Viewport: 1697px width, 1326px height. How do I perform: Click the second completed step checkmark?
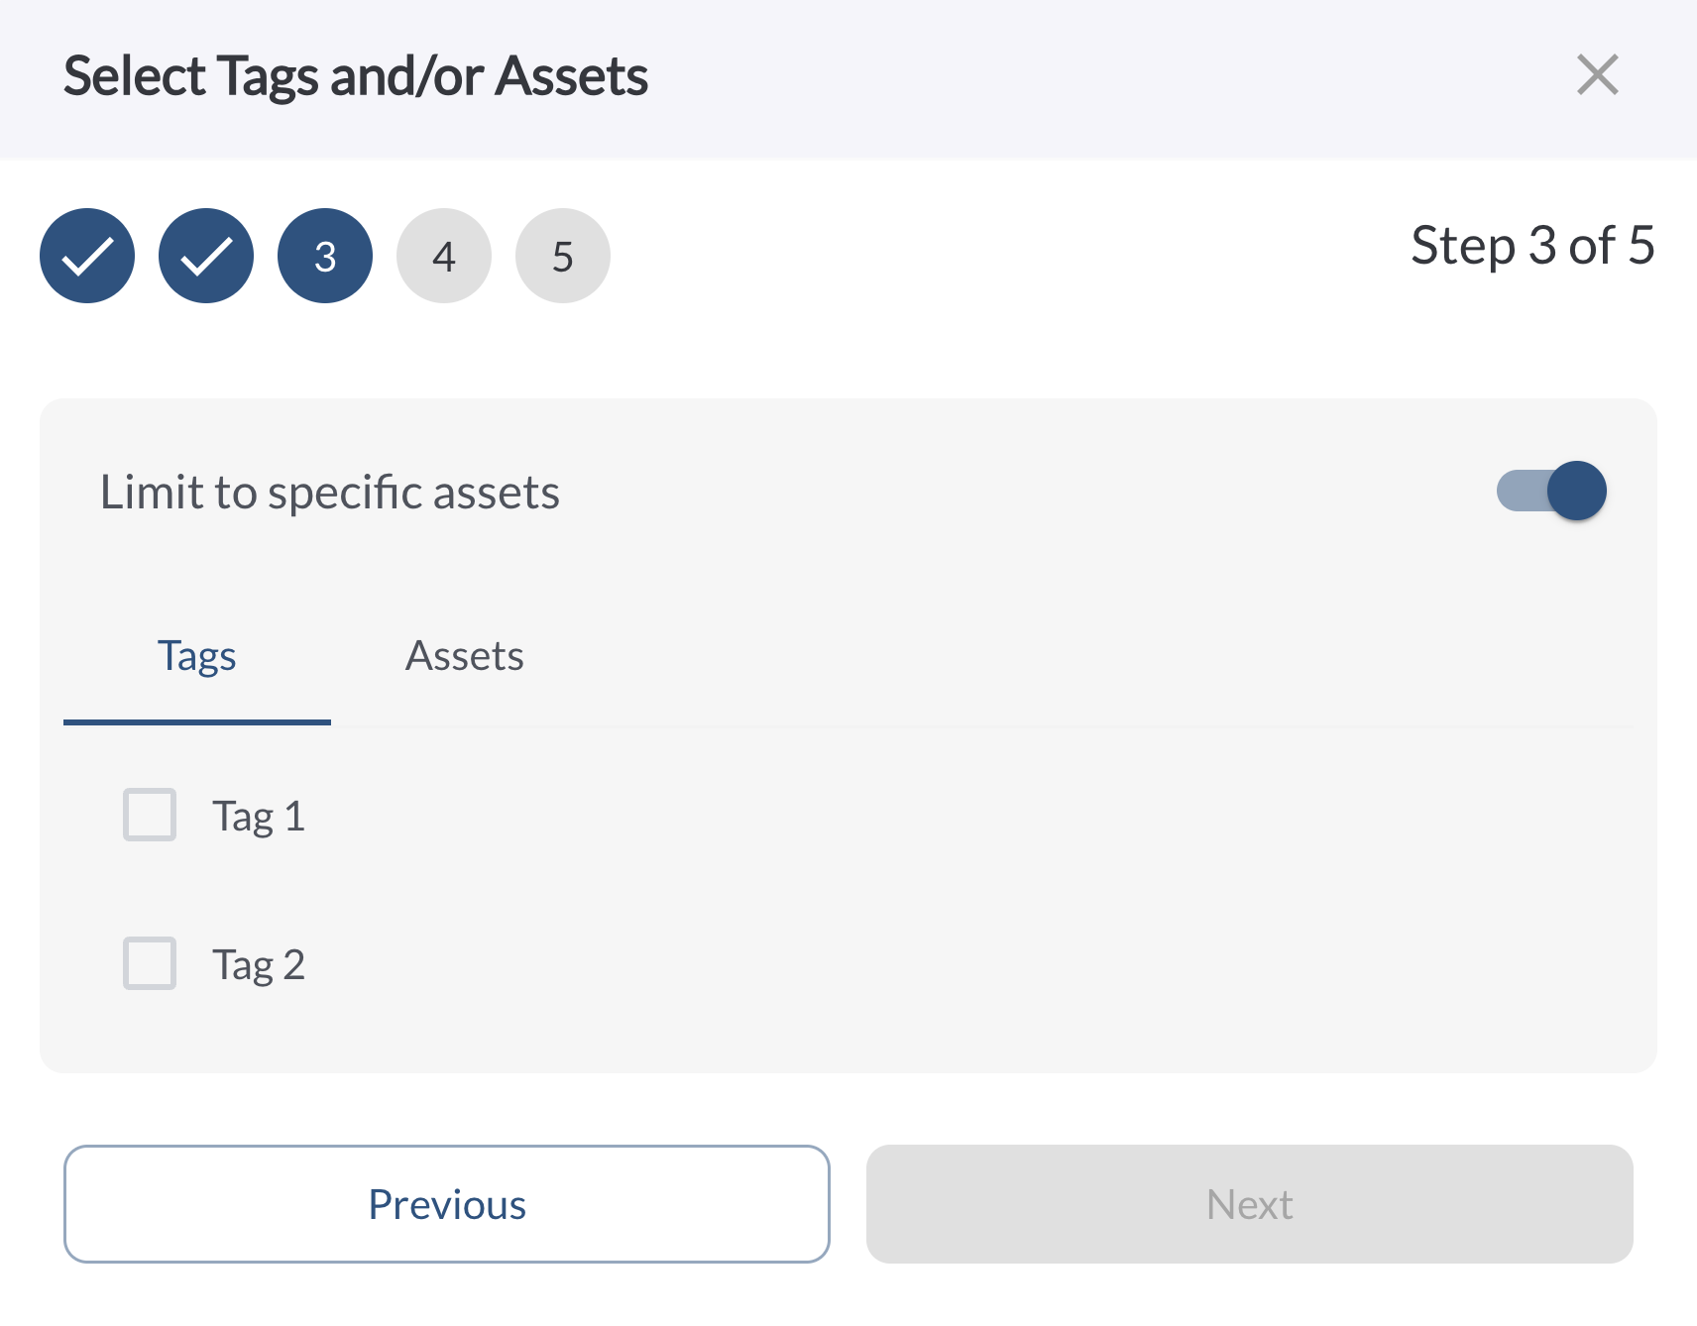pyautogui.click(x=206, y=256)
